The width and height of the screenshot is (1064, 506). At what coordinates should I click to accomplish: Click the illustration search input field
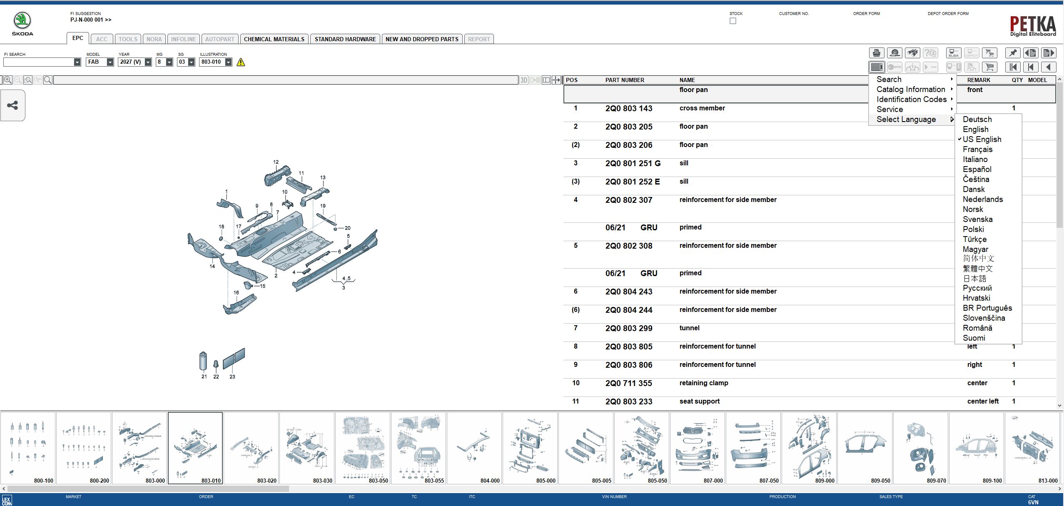(286, 80)
